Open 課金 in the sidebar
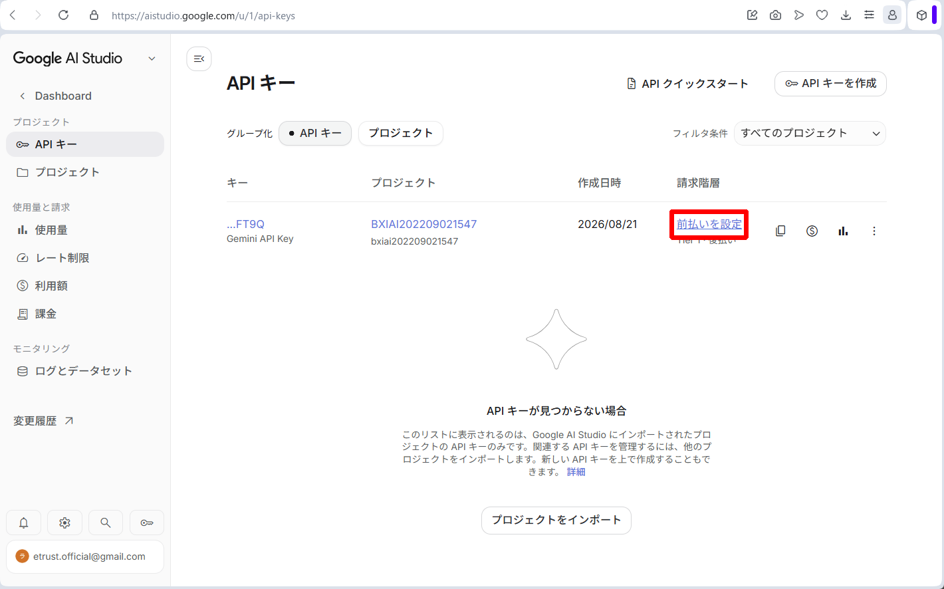This screenshot has height=589, width=944. (x=85, y=314)
